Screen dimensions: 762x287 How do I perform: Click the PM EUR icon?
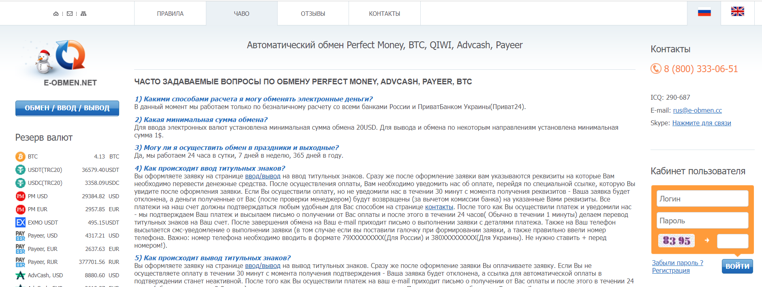pos(20,209)
